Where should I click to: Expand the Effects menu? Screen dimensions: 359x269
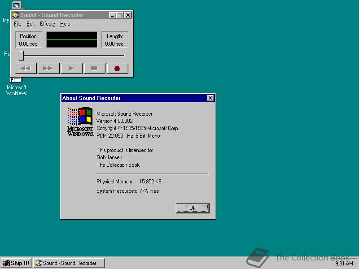tap(47, 24)
